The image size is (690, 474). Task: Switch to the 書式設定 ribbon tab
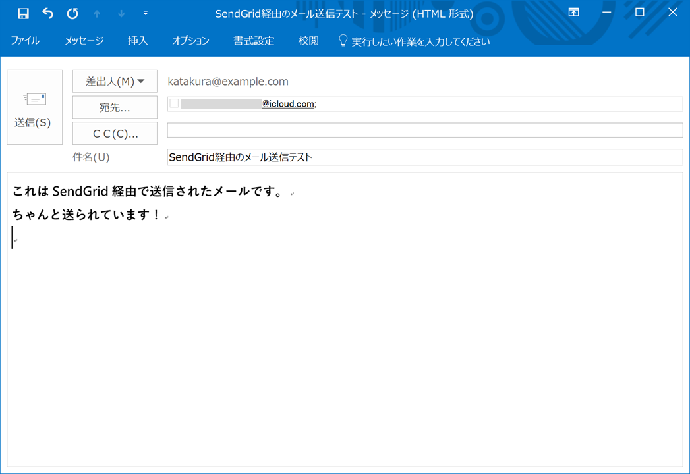tap(254, 41)
